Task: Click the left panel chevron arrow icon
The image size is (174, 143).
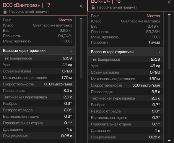Action: [71, 51]
